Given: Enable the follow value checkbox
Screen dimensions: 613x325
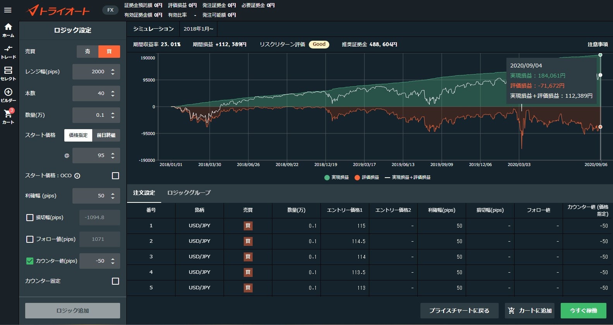Looking at the screenshot, I should pyautogui.click(x=30, y=239).
